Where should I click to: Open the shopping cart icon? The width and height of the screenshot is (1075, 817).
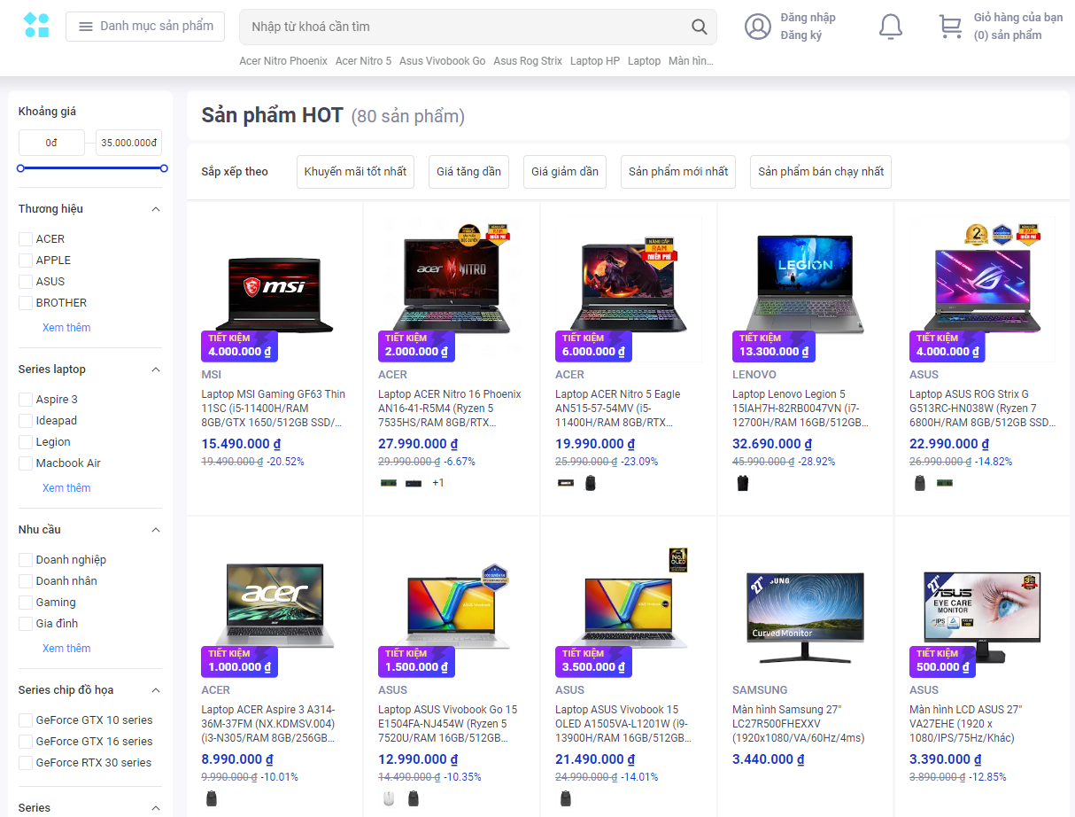click(950, 27)
